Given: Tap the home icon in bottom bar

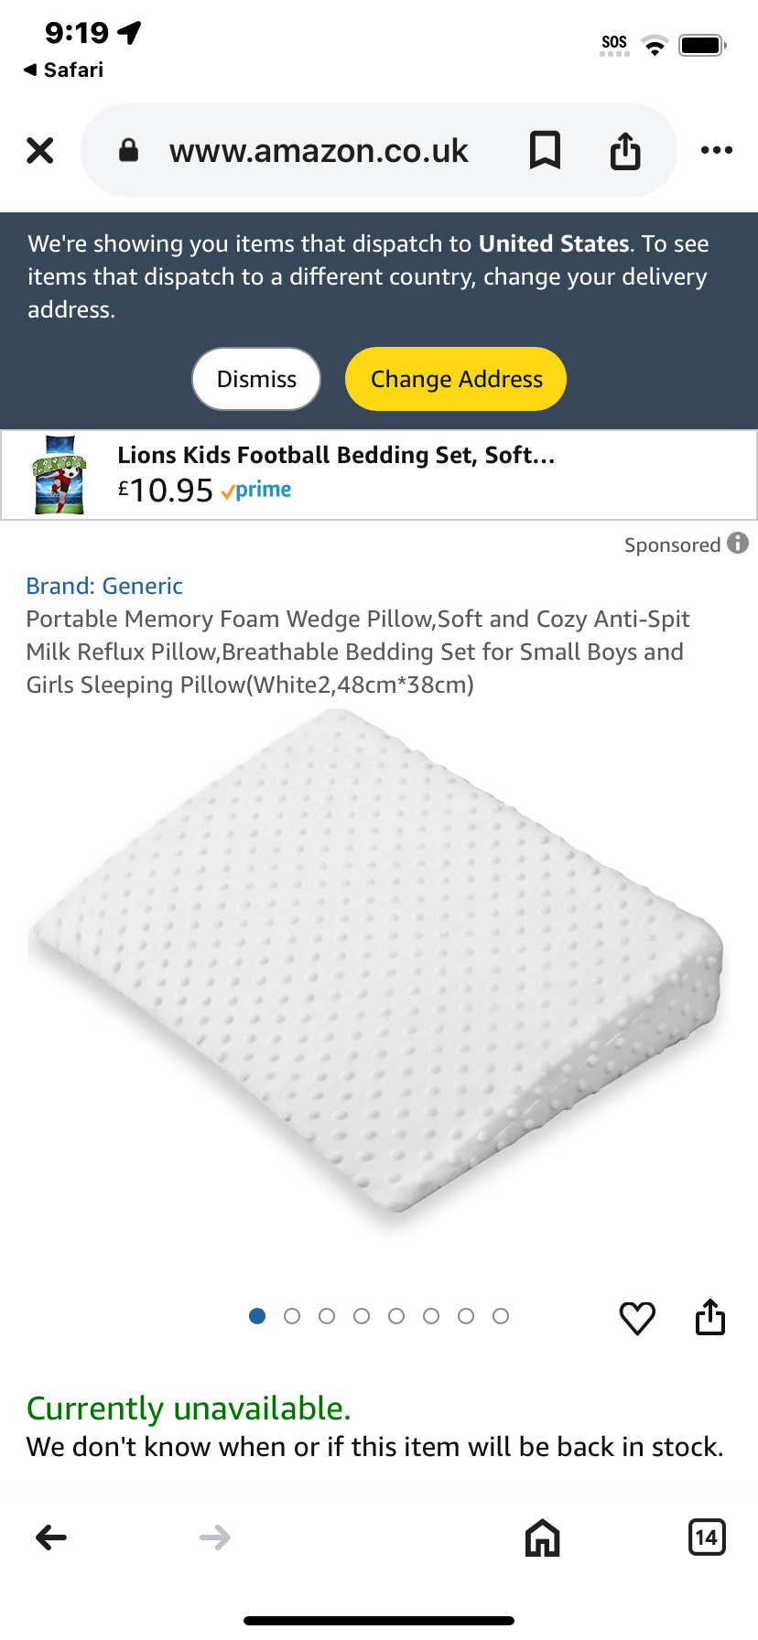Looking at the screenshot, I should pyautogui.click(x=543, y=1537).
